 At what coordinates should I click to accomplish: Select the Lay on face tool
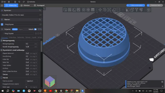[x=114, y=10]
